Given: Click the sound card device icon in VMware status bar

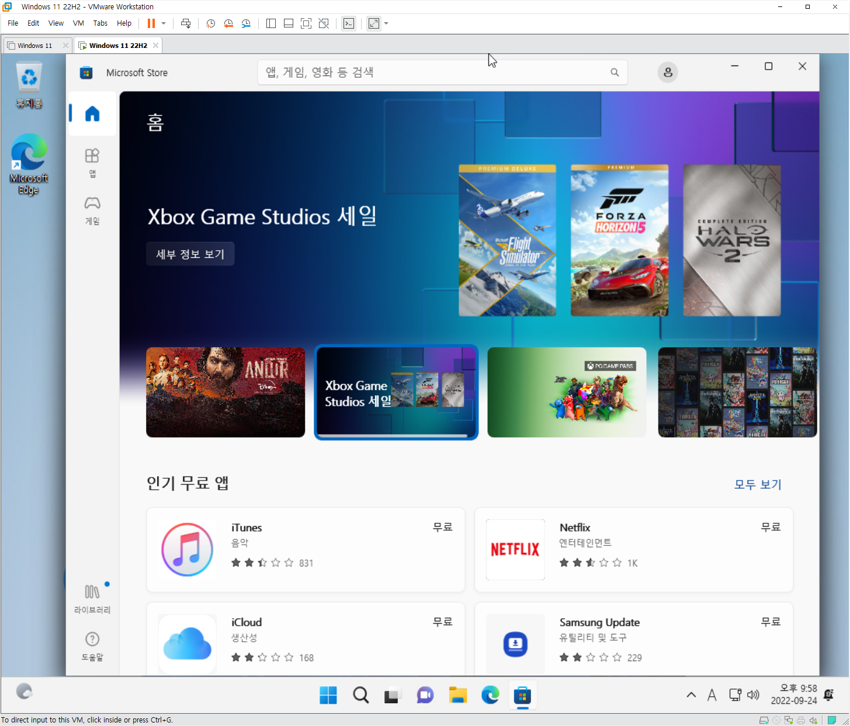Looking at the screenshot, I should click(x=813, y=720).
